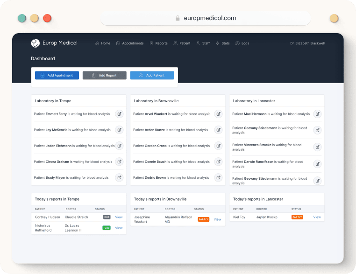356x274 pixels.
Task: Open the Reports menu
Action: 158,43
